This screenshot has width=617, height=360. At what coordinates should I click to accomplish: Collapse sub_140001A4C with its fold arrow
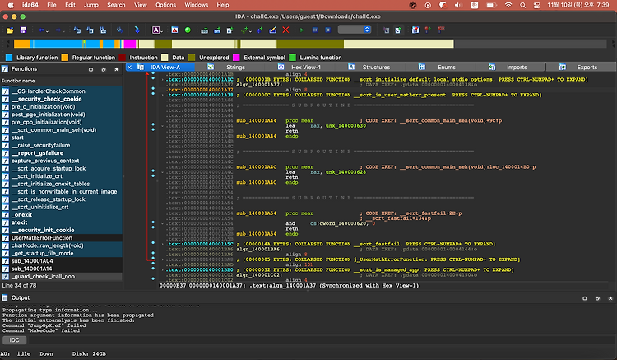pyautogui.click(x=163, y=172)
